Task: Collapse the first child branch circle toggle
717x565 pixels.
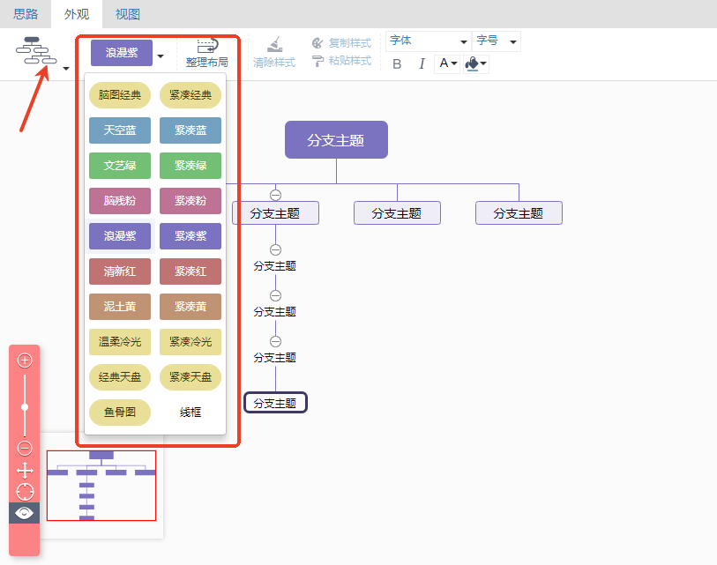Action: tap(275, 195)
